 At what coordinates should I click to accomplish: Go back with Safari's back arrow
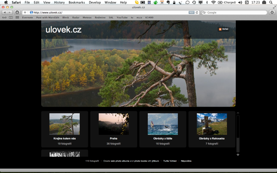tap(5, 12)
